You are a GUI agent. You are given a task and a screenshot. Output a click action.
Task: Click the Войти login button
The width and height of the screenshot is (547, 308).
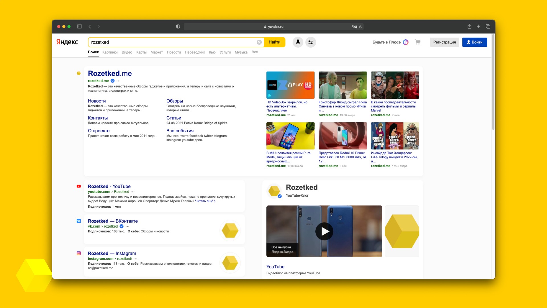(475, 42)
